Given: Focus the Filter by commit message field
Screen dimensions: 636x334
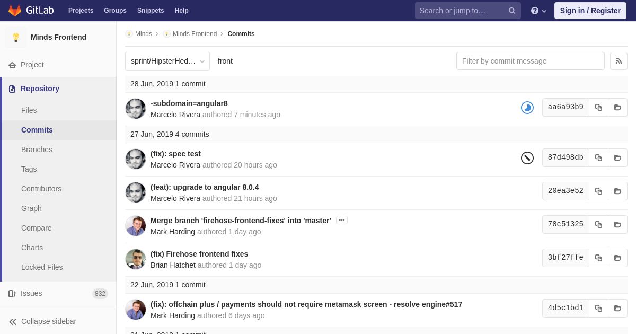Looking at the screenshot, I should (x=531, y=61).
